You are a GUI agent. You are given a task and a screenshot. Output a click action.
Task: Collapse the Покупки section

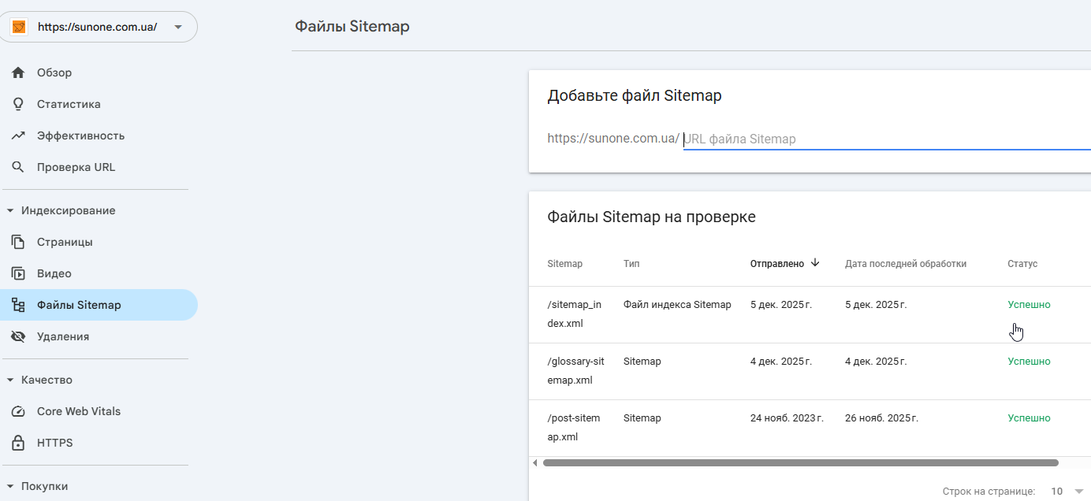point(10,486)
